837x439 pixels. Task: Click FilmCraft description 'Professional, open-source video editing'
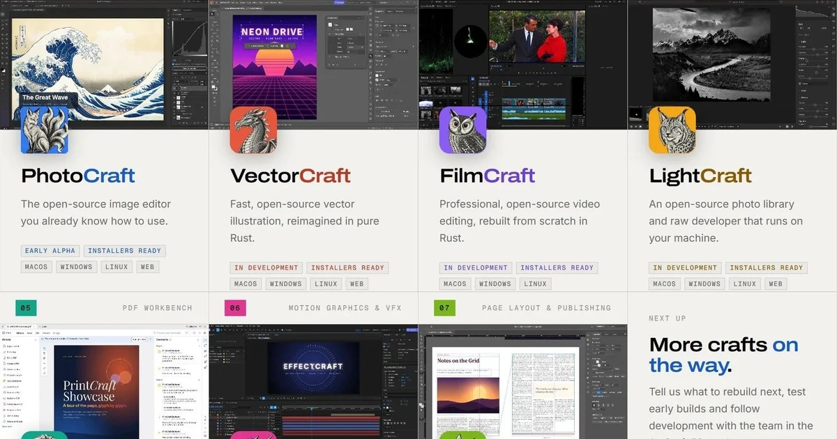tap(520, 221)
